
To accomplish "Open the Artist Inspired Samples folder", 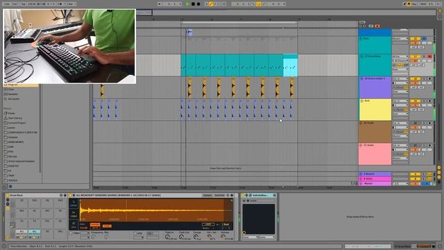I will click(22, 161).
